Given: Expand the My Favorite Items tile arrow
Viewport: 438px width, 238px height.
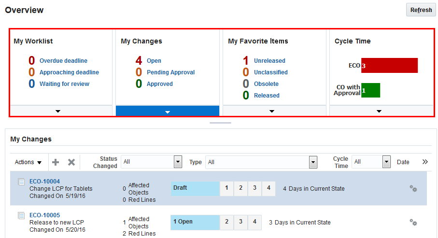Looking at the screenshot, I should [272, 112].
